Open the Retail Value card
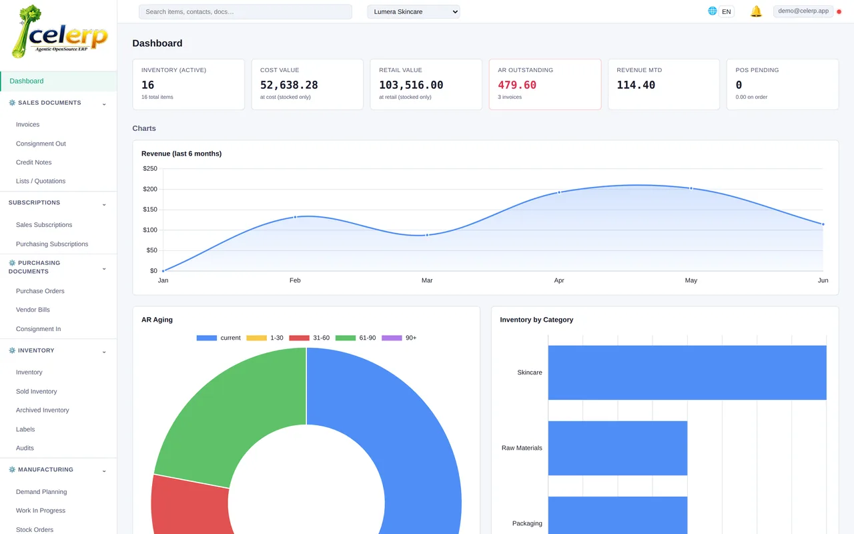854x534 pixels. point(426,84)
